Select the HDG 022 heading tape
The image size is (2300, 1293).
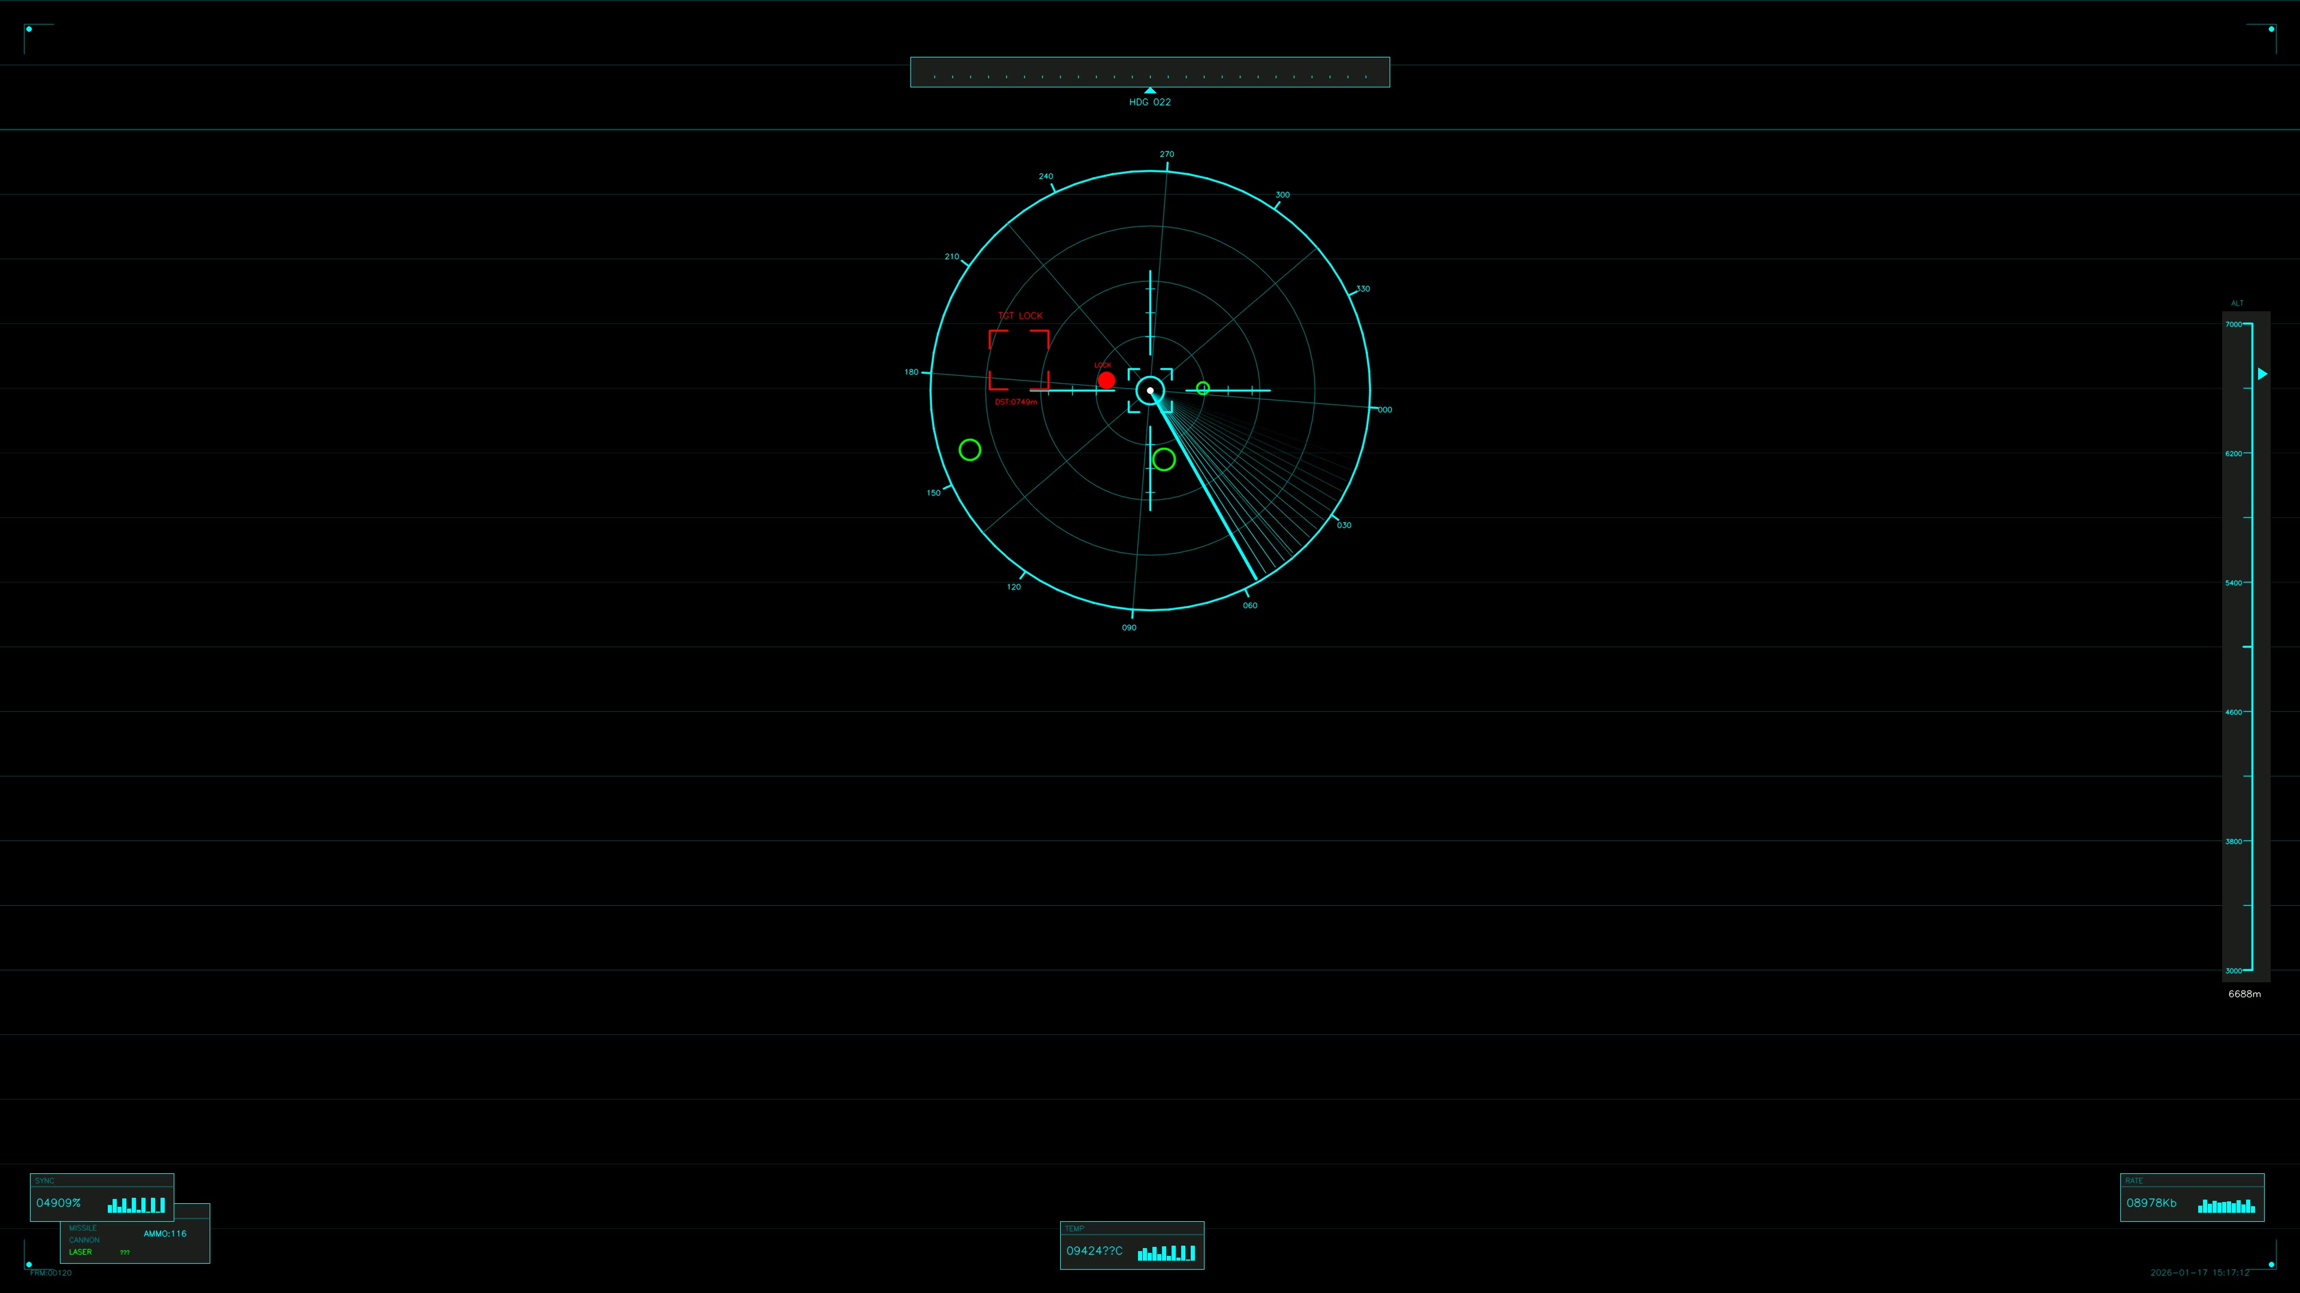pos(1149,102)
